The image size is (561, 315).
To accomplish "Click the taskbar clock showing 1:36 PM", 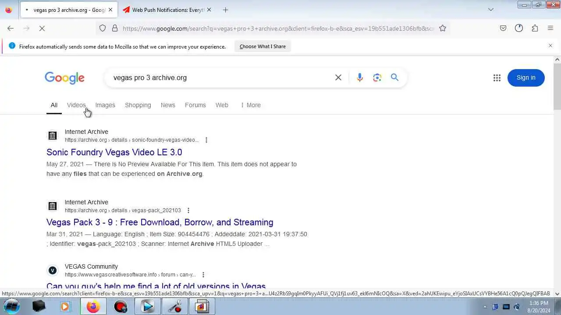I will [x=539, y=303].
